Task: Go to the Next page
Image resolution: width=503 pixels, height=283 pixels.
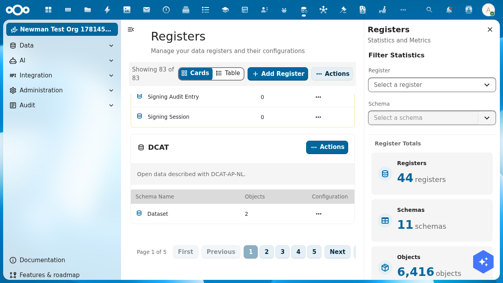Action: (x=338, y=252)
